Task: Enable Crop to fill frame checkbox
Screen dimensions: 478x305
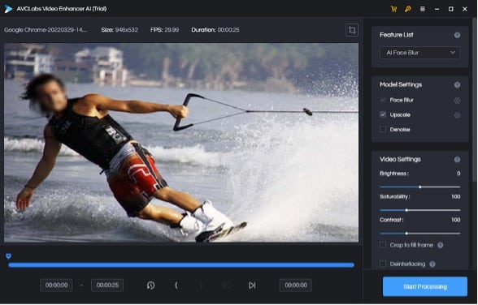Action: click(383, 244)
